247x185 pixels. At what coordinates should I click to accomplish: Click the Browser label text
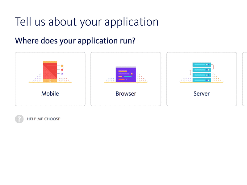point(126,93)
